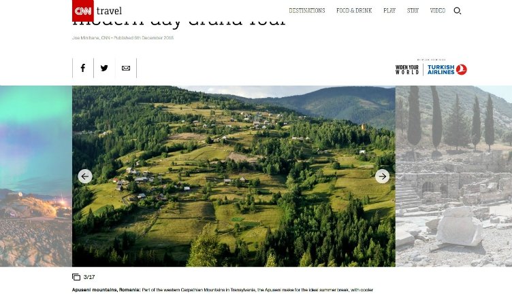Open author Joe Minihane byline
Screen dimensions: 512x294
click(86, 38)
